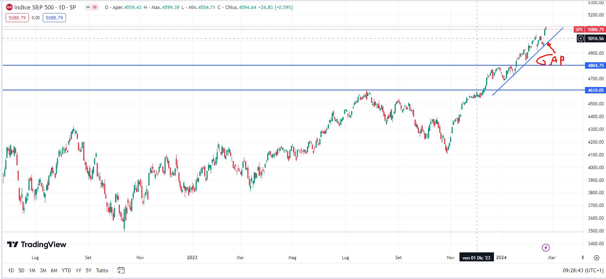
Task: Select the 5Y time range
Action: coord(88,270)
